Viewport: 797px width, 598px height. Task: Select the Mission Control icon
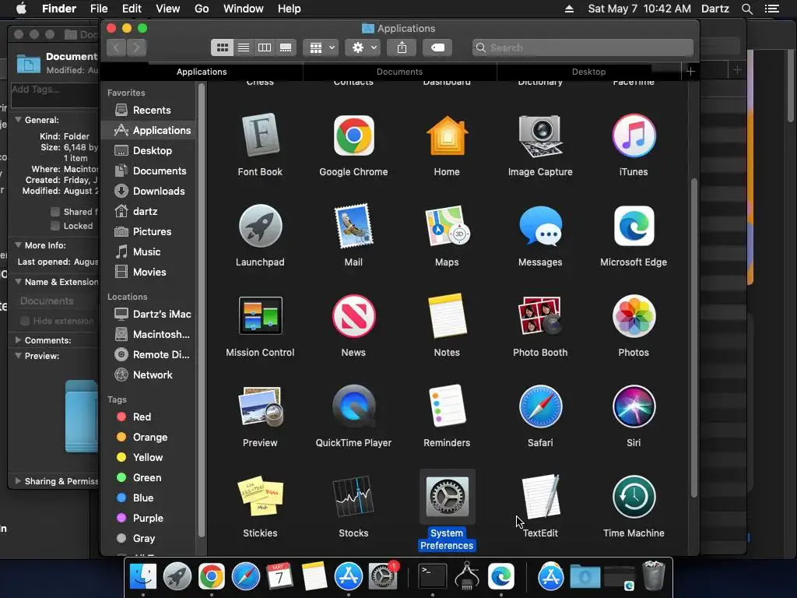click(x=260, y=316)
